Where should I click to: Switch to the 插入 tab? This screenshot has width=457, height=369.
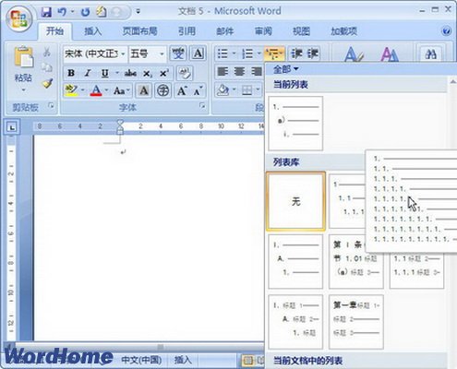click(92, 31)
